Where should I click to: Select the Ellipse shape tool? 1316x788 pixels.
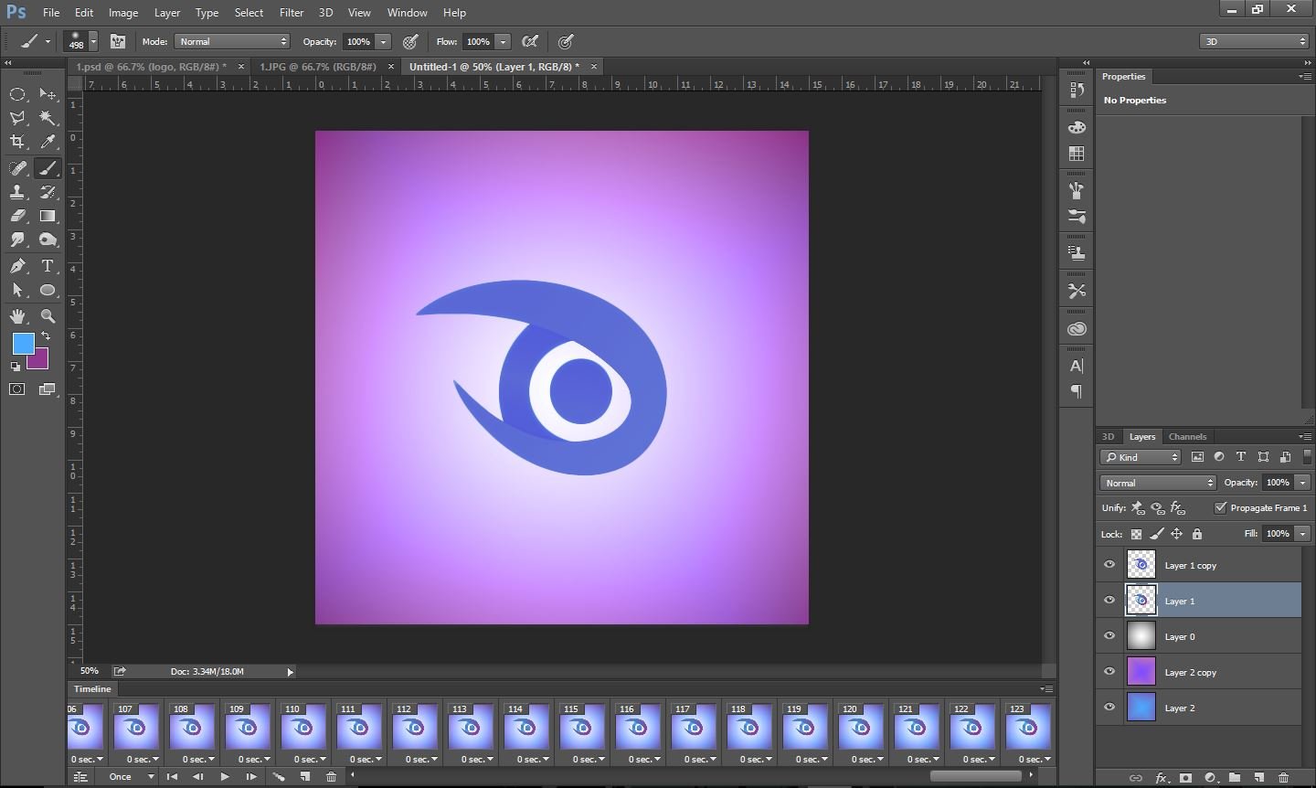click(48, 290)
